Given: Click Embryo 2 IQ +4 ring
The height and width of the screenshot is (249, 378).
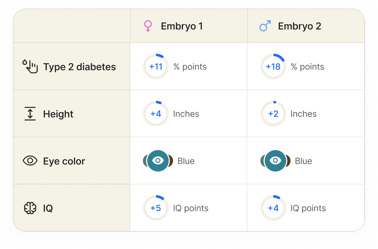Looking at the screenshot, I should [x=273, y=208].
